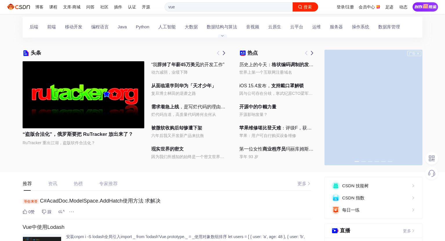Open the QR code sidebar icon
The image size is (445, 241).
(432, 158)
